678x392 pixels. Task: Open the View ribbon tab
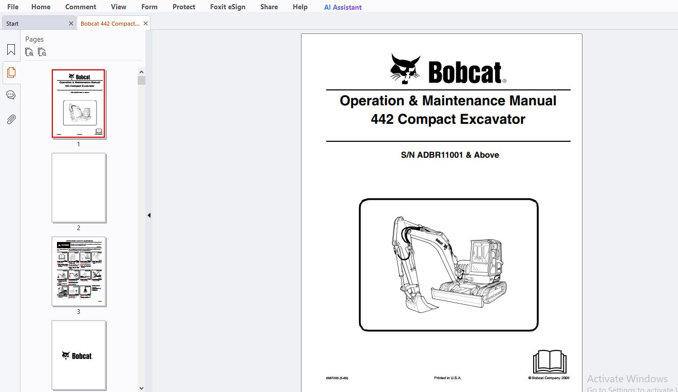(119, 7)
